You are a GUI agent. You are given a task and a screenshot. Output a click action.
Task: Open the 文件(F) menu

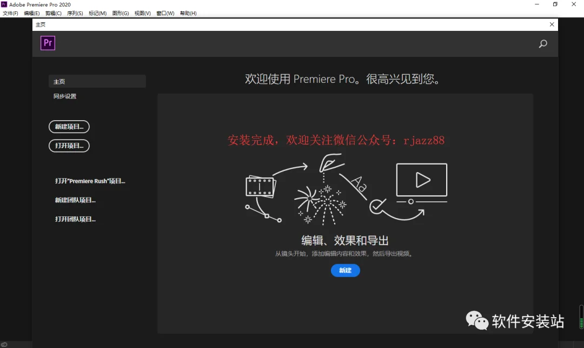(x=10, y=13)
